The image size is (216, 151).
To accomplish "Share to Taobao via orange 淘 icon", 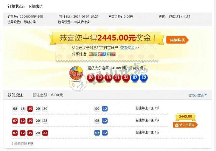I will (91, 54).
